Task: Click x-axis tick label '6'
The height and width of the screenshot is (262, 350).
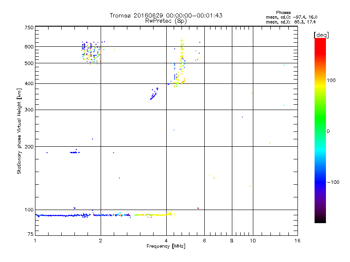Action: coord(204,241)
